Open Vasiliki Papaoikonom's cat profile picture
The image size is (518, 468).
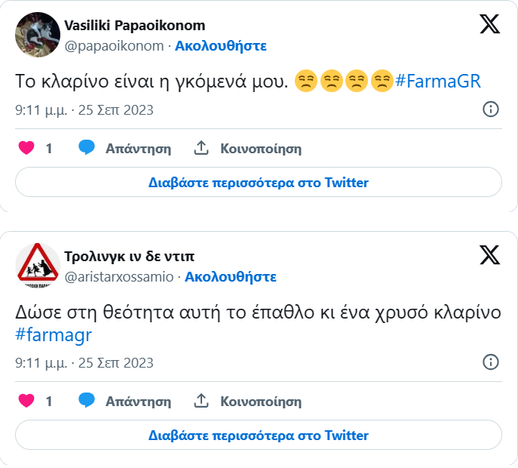pyautogui.click(x=38, y=35)
